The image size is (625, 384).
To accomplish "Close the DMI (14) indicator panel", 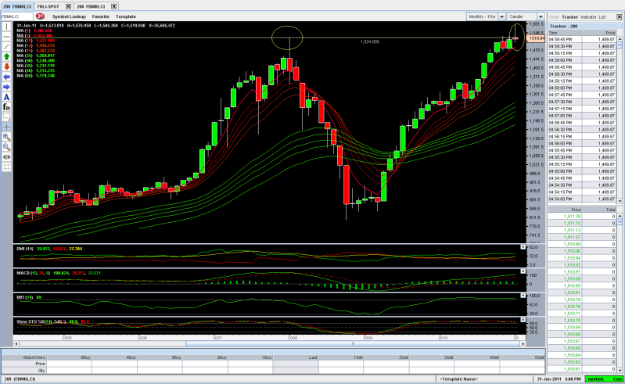I will click(523, 247).
